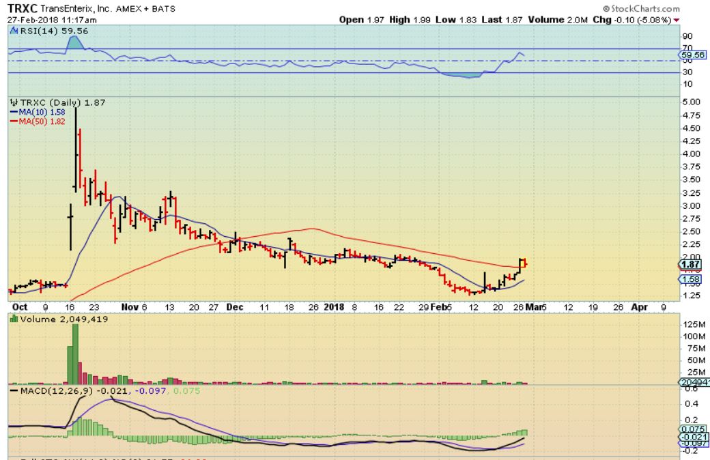Viewport: 710px width, 460px height.
Task: Click the 5.00 price axis label
Action: [691, 102]
